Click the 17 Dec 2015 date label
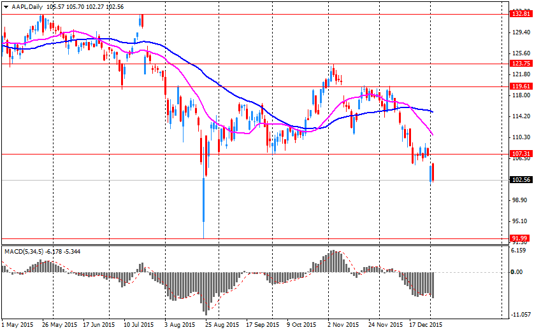534x330 pixels. click(x=426, y=324)
